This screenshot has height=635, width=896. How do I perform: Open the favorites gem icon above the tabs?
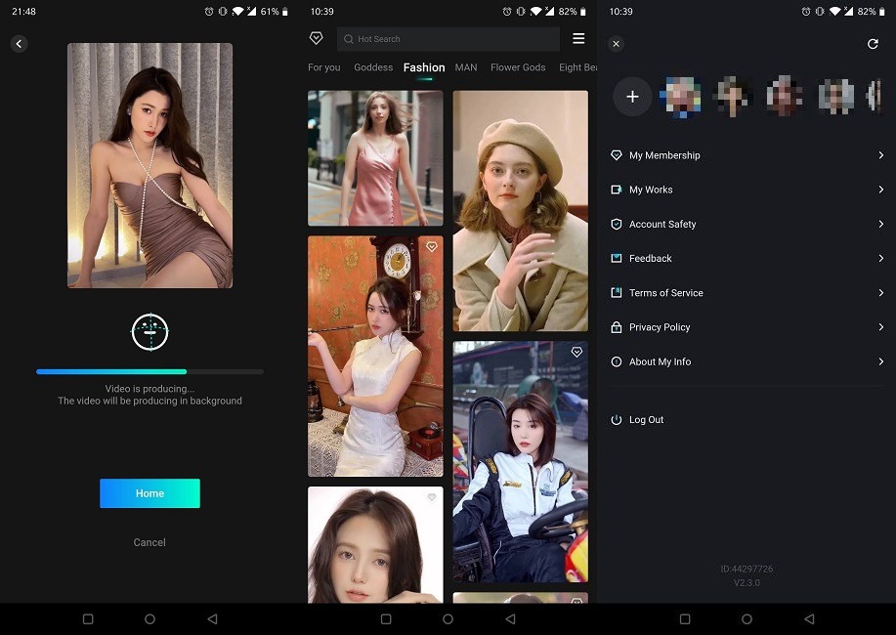316,37
